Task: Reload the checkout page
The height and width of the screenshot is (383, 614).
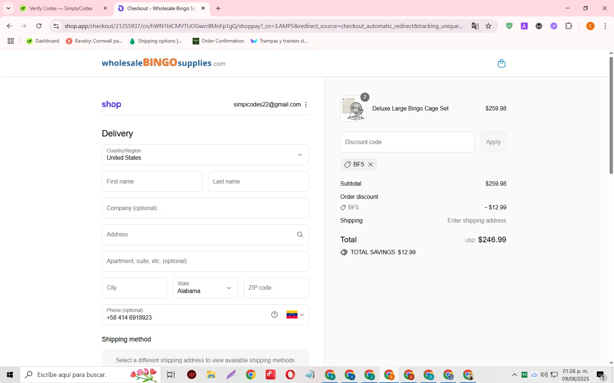Action: point(39,26)
